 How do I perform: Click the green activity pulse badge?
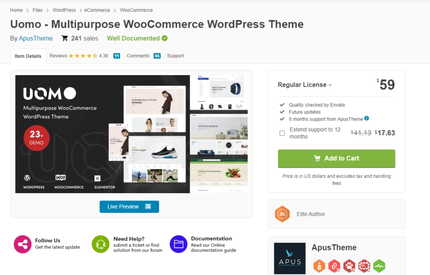[379, 266]
